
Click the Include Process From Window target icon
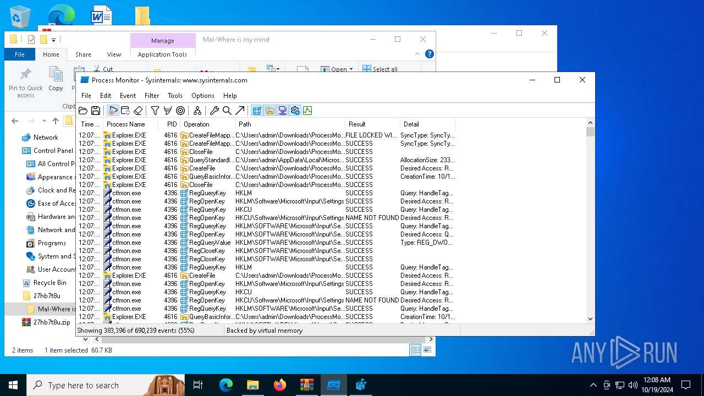tap(180, 111)
